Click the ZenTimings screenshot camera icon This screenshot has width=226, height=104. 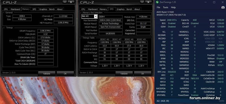223,7
